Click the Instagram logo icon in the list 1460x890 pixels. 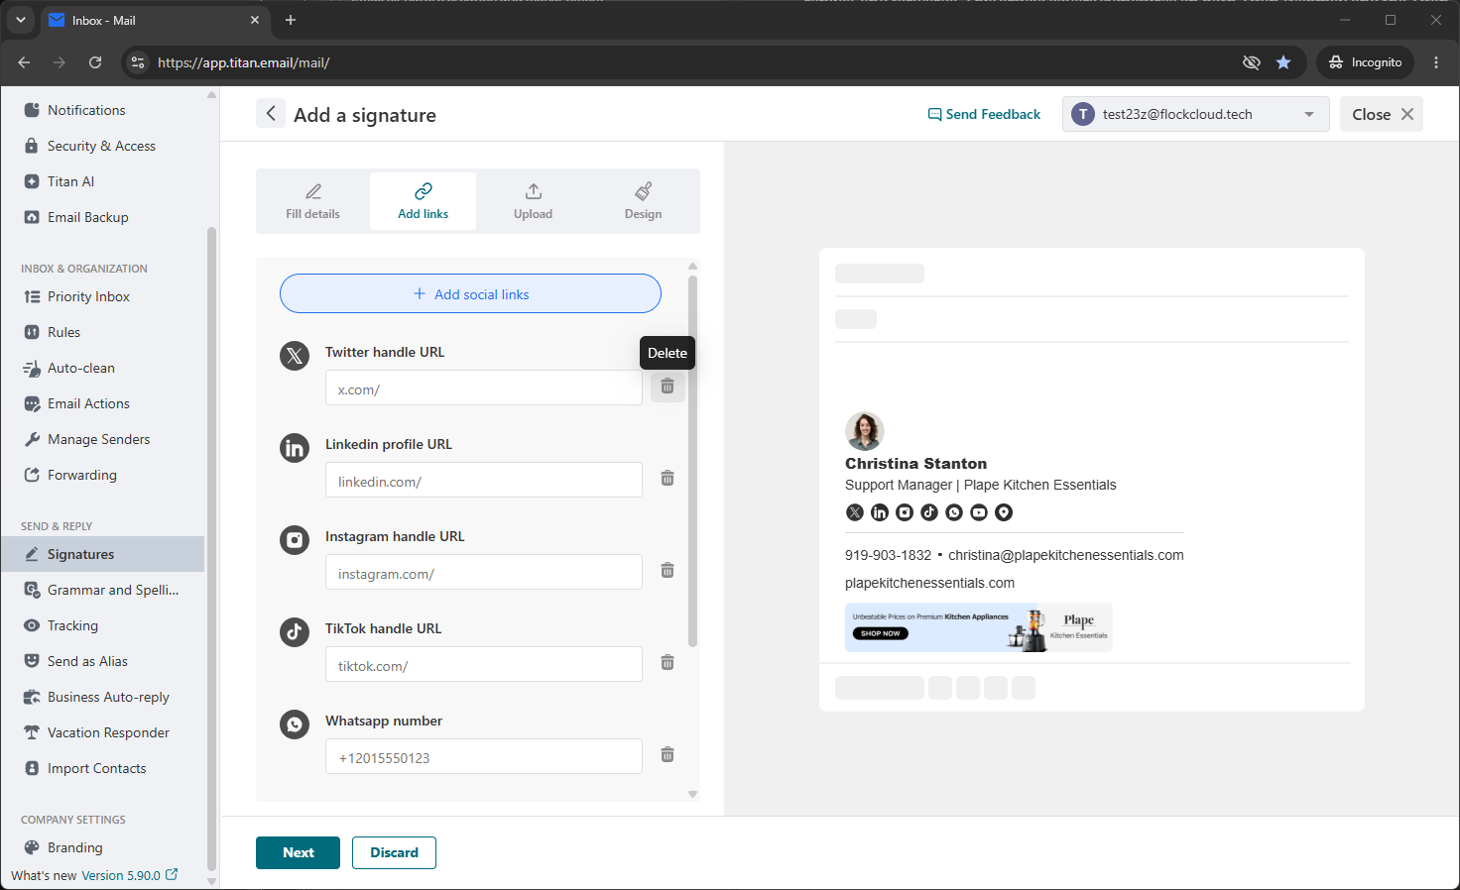[x=295, y=540]
